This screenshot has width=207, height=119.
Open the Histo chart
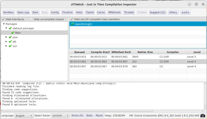[79, 12]
